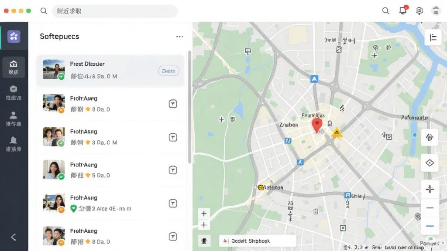Click the filter icon on FrothAsng row
Screen dimensions: 447x251
[173, 137]
